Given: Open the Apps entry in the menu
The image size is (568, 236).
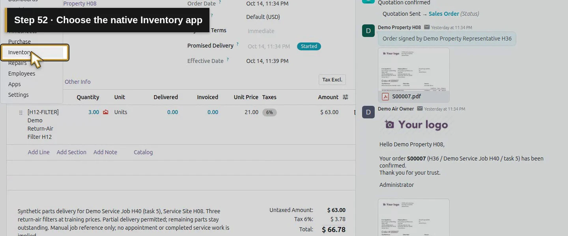Looking at the screenshot, I should click(15, 84).
